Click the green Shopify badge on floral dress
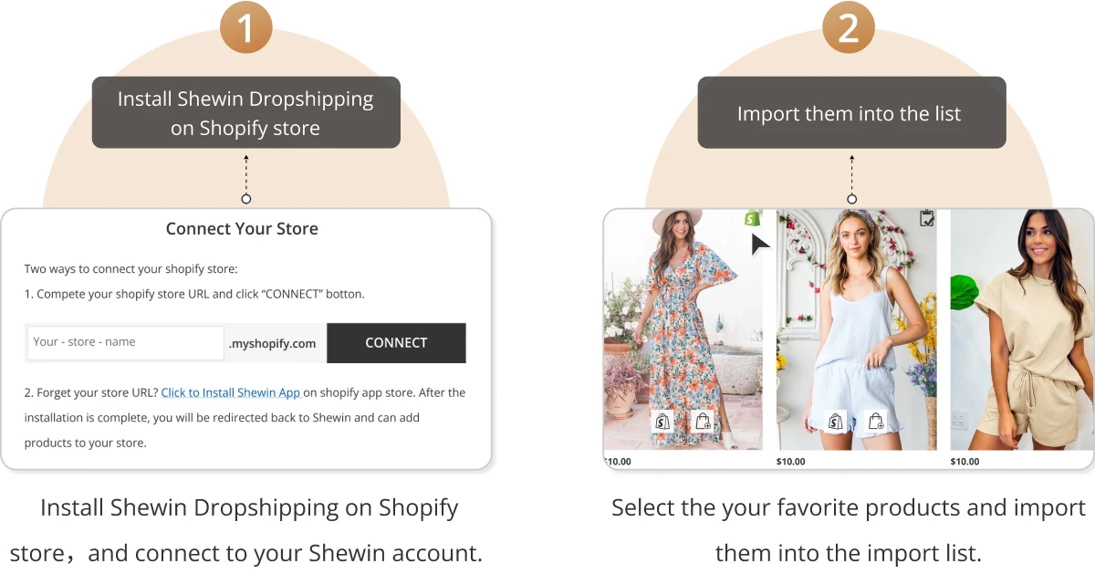This screenshot has height=574, width=1095. click(753, 218)
